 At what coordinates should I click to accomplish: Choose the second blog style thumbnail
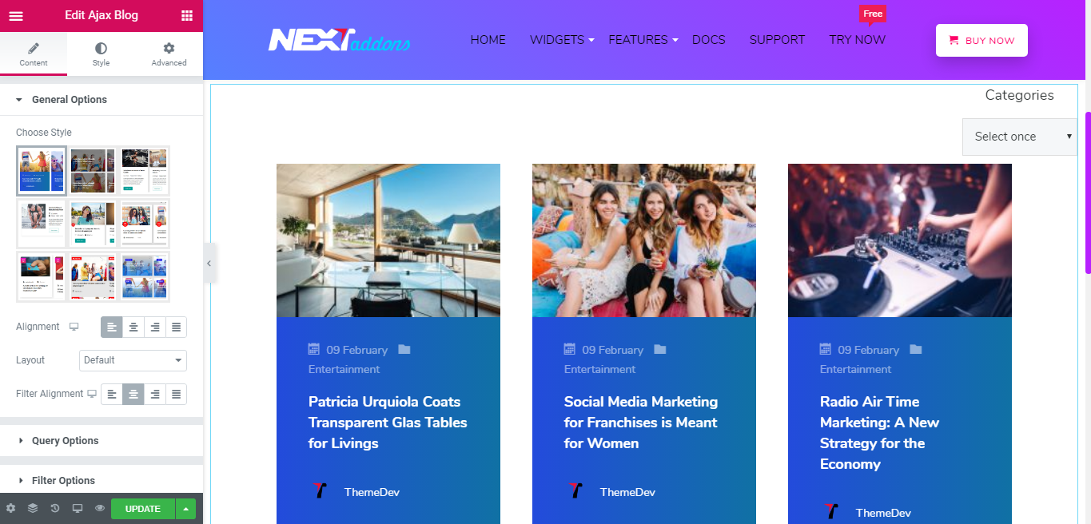(94, 170)
